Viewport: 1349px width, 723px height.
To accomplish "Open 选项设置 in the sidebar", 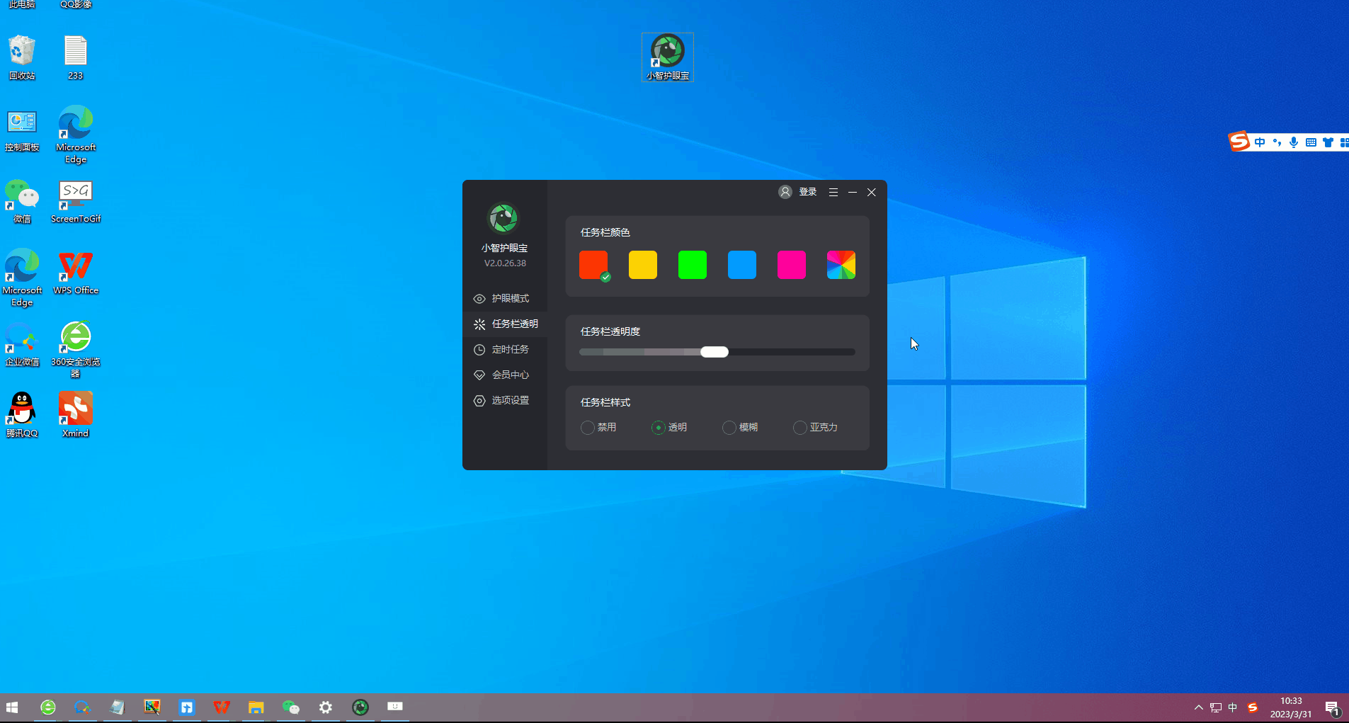I will coord(511,400).
